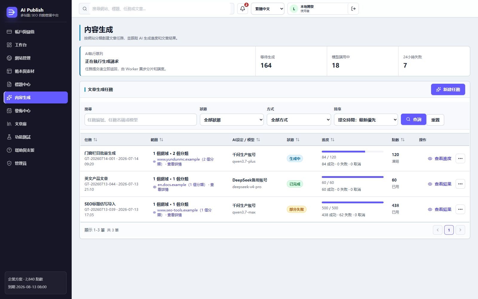Open 功能測試 in sidebar
Viewport: 478px width, 299px height.
click(36, 137)
